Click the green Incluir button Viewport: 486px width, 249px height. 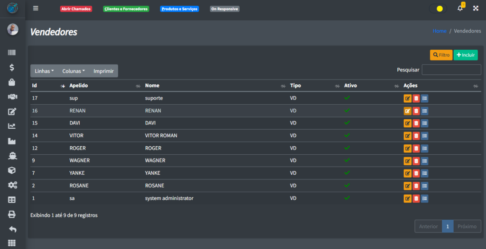pos(466,55)
